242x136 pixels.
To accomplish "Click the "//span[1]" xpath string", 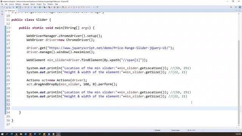I will (x=131, y=60).
